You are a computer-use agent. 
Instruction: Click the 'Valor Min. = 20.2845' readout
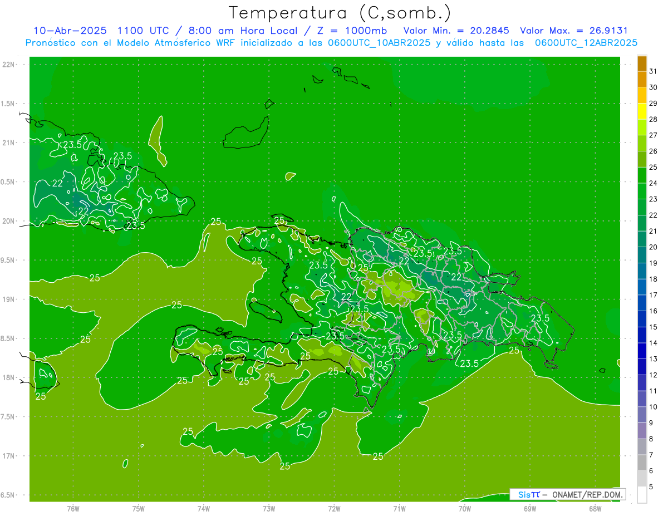click(456, 31)
